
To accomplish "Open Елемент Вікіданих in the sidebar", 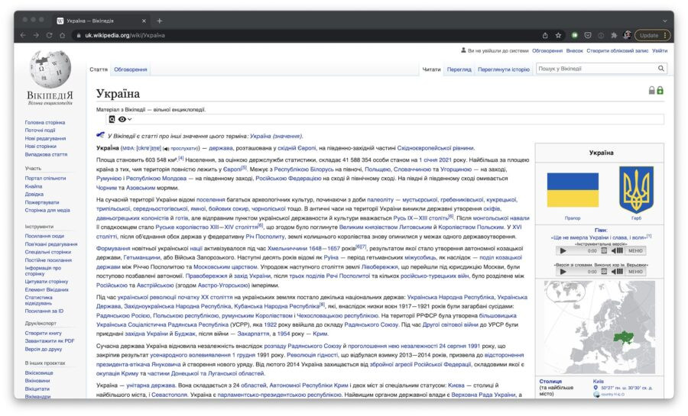I will click(x=47, y=290).
